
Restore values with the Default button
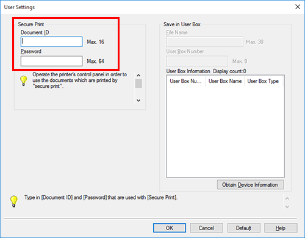[243, 228]
